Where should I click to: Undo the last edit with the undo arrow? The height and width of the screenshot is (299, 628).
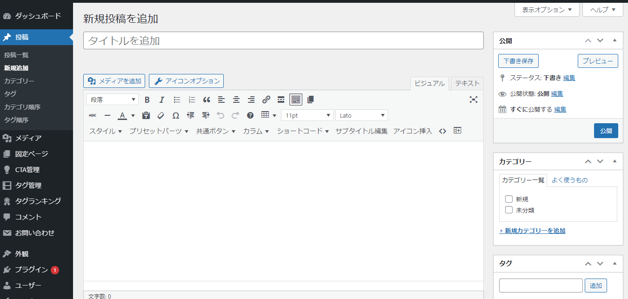point(220,115)
